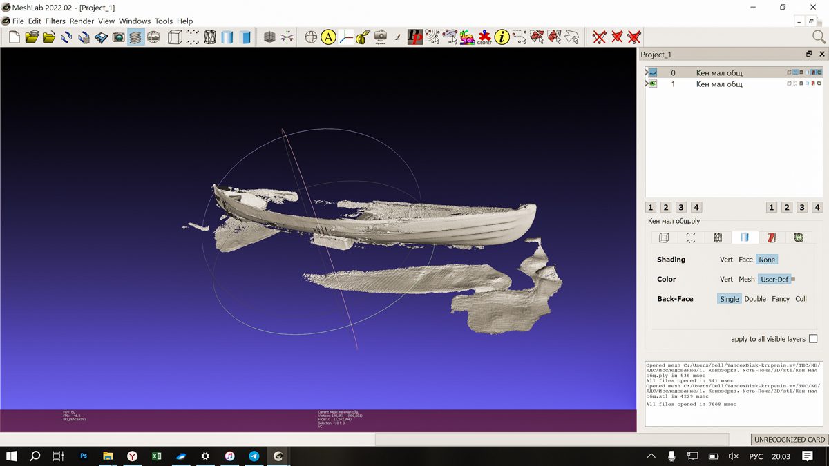Open the Georeferencing tool (GEOREF)
The width and height of the screenshot is (829, 466).
click(x=484, y=37)
